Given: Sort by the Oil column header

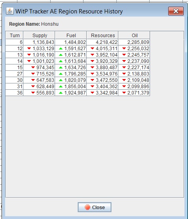Looking at the screenshot, I should click(134, 35).
